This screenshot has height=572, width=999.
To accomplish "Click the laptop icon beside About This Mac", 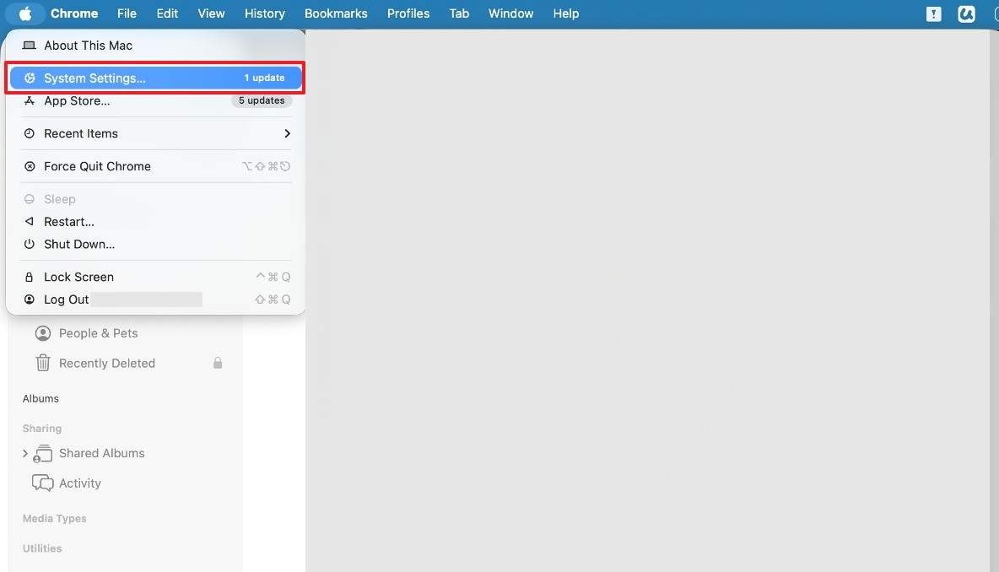I will tap(30, 46).
